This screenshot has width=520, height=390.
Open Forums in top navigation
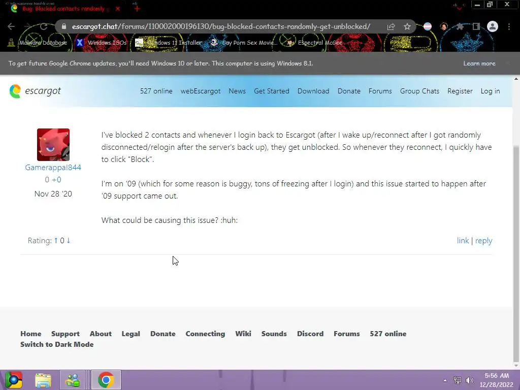380,91
